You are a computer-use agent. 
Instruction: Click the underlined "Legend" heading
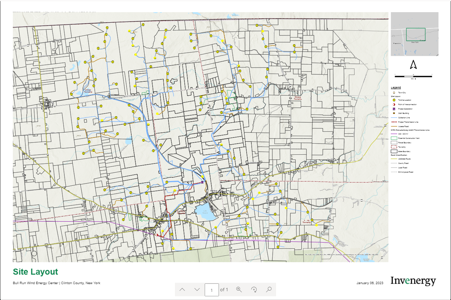click(396, 87)
